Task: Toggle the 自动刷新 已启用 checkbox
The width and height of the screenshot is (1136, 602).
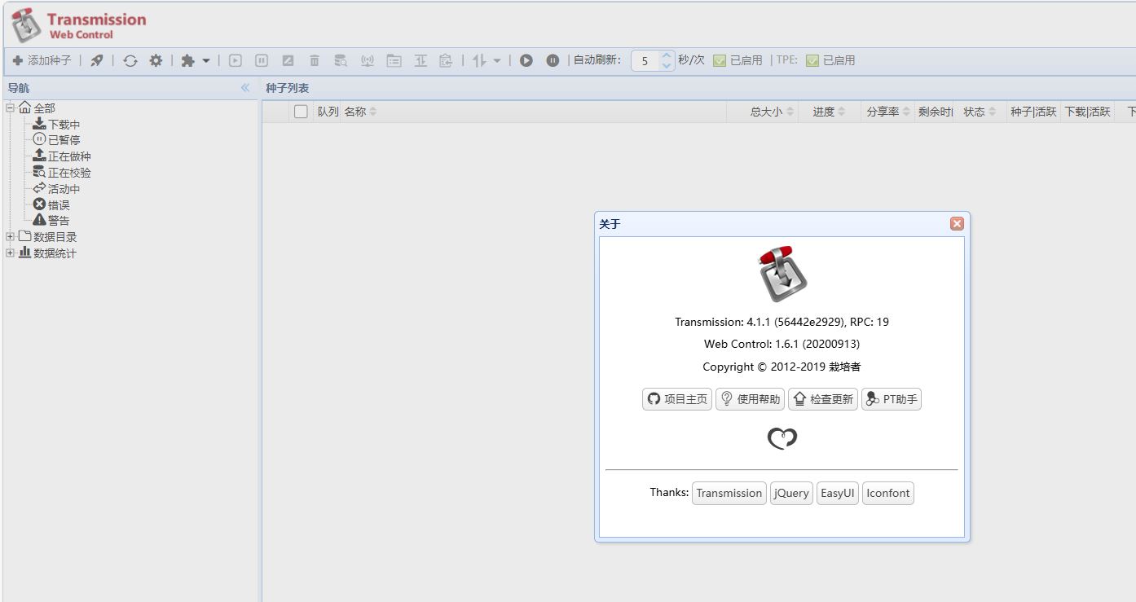Action: 720,60
